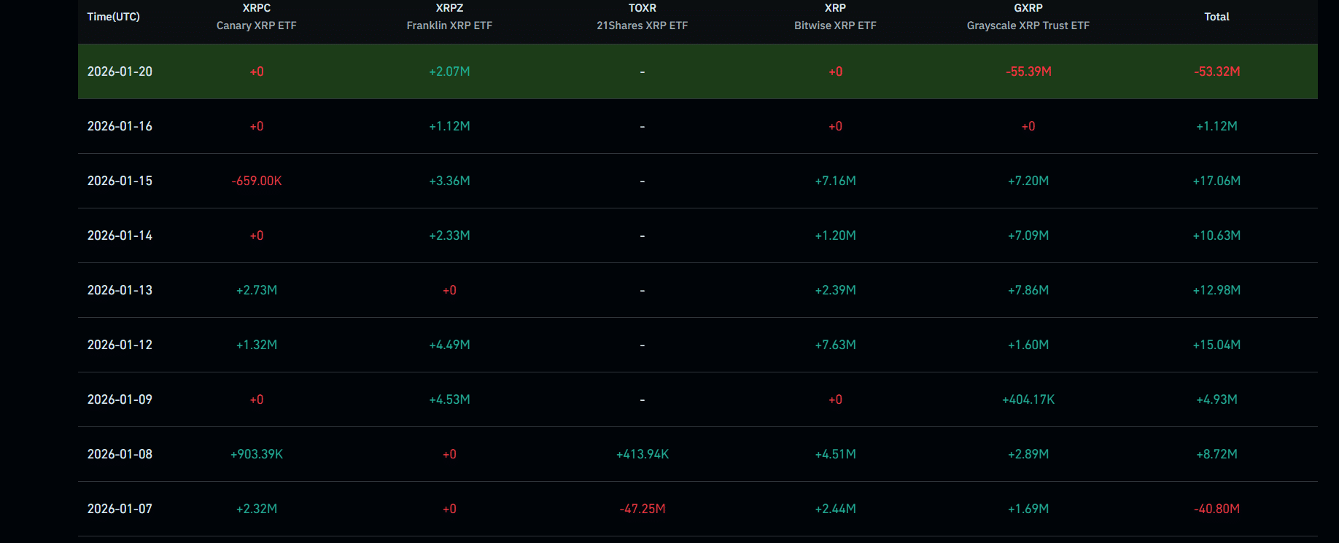Viewport: 1339px width, 543px height.
Task: Click the TOXR 21Shares XRP ETF header
Action: pos(642,17)
